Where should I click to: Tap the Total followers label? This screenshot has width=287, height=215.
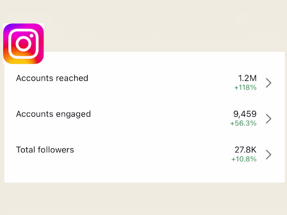45,150
